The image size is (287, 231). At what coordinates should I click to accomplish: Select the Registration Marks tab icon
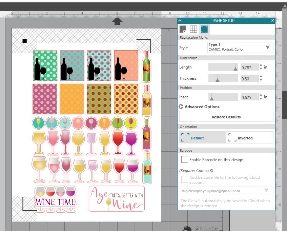[x=204, y=29]
